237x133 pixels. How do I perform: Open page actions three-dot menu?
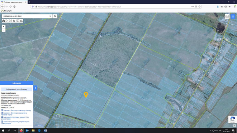[x=193, y=7]
